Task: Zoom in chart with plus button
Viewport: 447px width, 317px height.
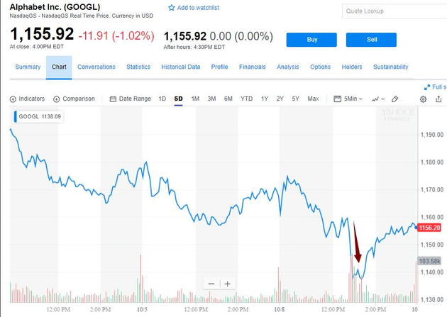Action: [227, 284]
